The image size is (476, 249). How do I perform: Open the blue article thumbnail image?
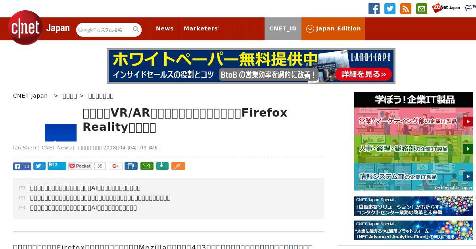point(61,132)
